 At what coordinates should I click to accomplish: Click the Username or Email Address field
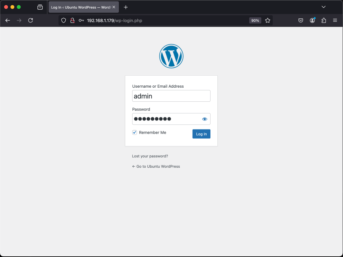point(171,96)
